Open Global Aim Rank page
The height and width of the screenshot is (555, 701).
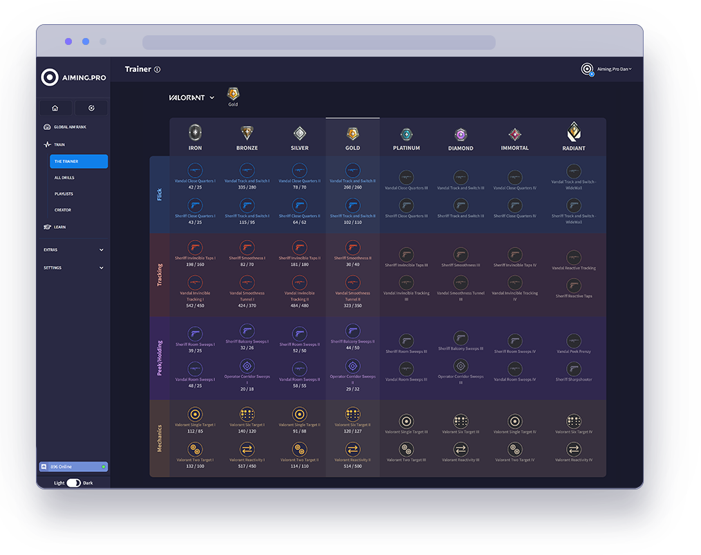point(69,127)
